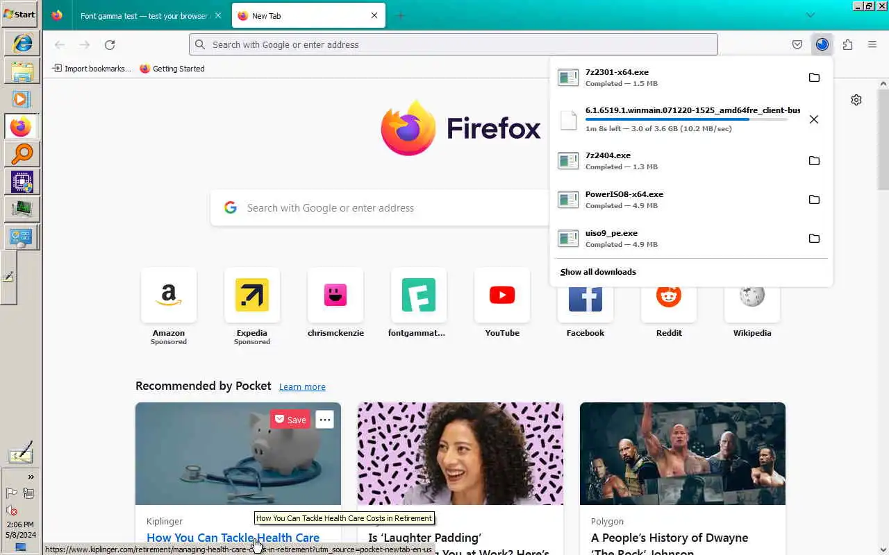List all tabs dropdown arrow

coord(810,15)
